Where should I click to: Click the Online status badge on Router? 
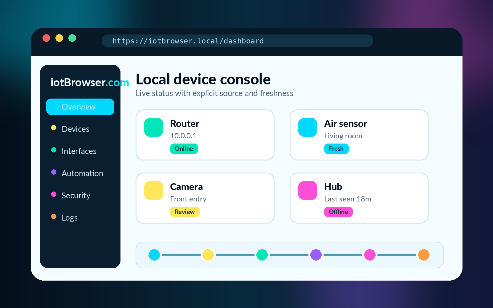(184, 149)
